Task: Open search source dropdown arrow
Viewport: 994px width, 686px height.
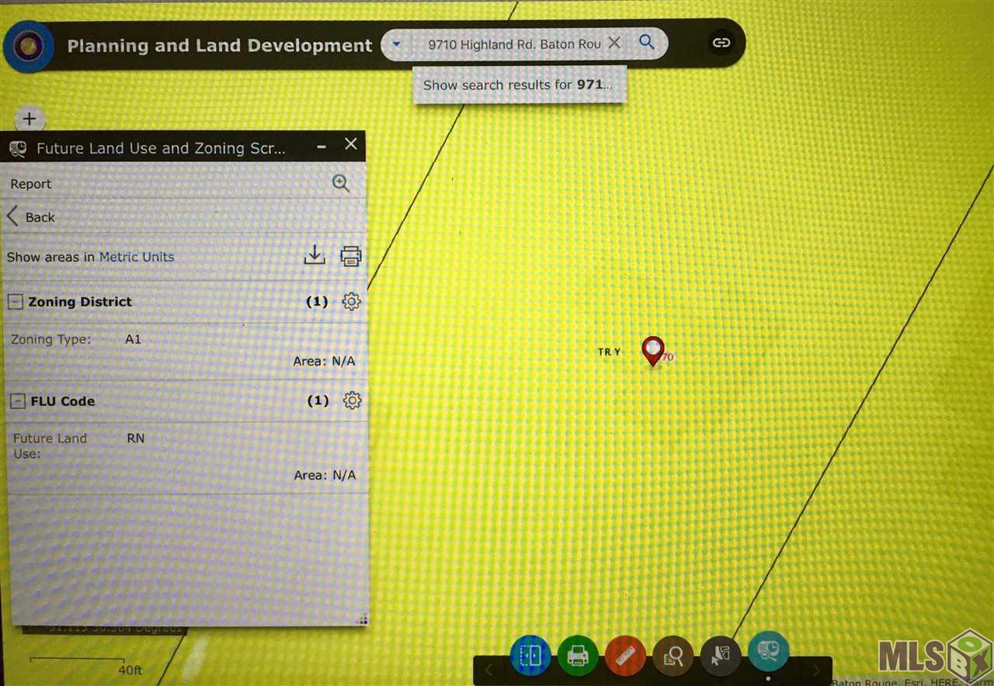Action: point(396,44)
